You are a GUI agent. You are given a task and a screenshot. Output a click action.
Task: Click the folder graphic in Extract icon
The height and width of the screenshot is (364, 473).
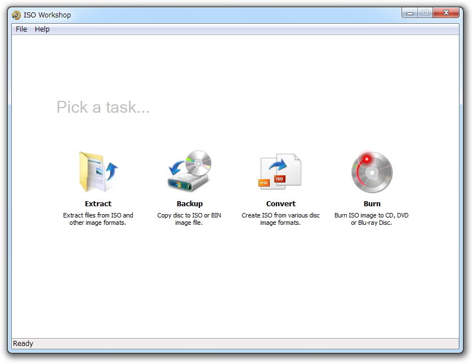(x=90, y=172)
